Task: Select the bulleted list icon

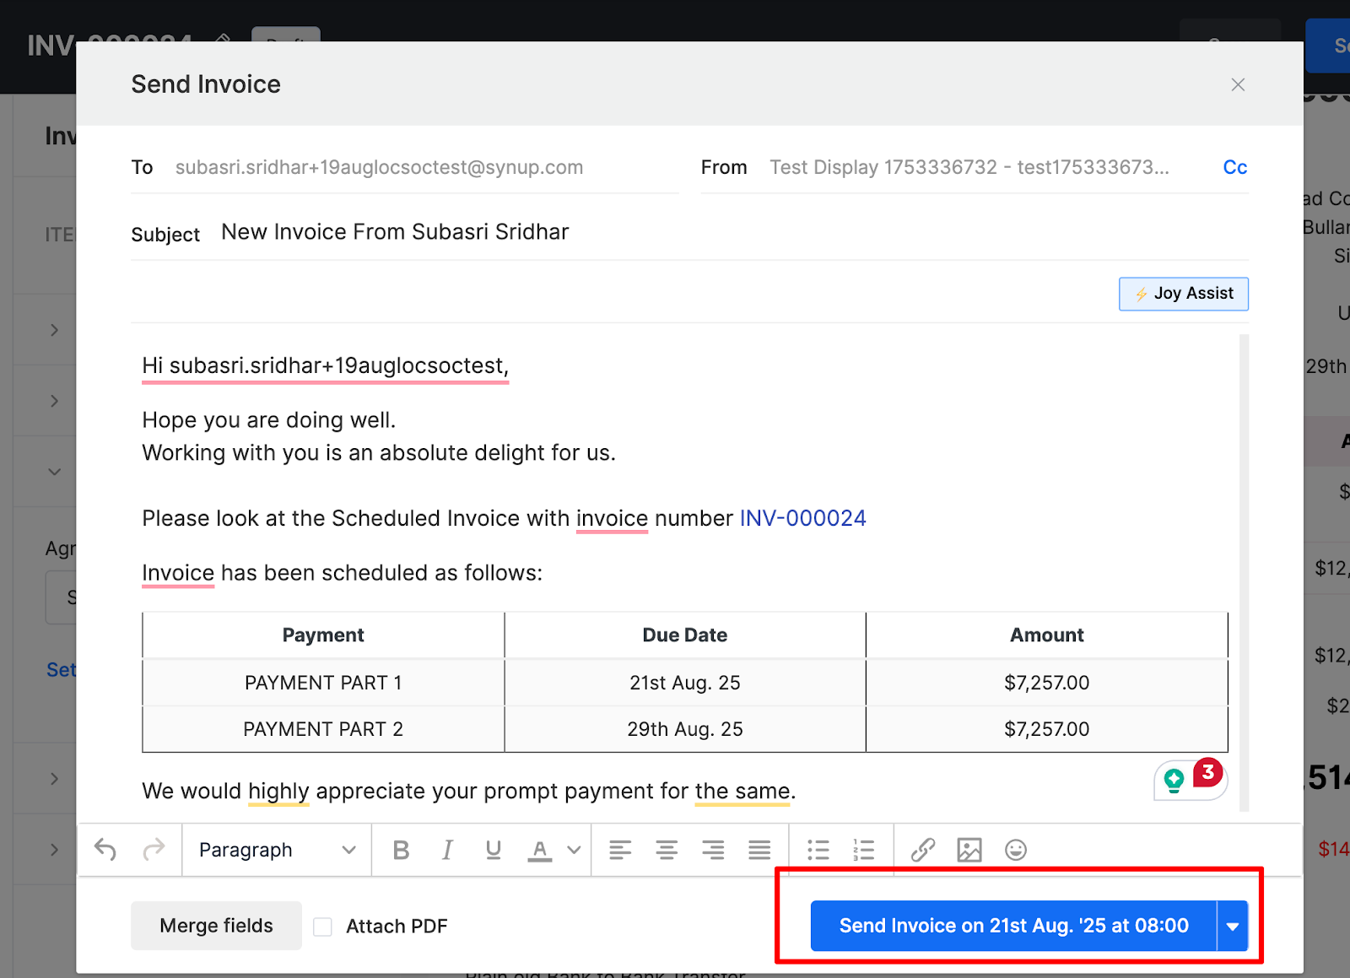Action: (817, 850)
